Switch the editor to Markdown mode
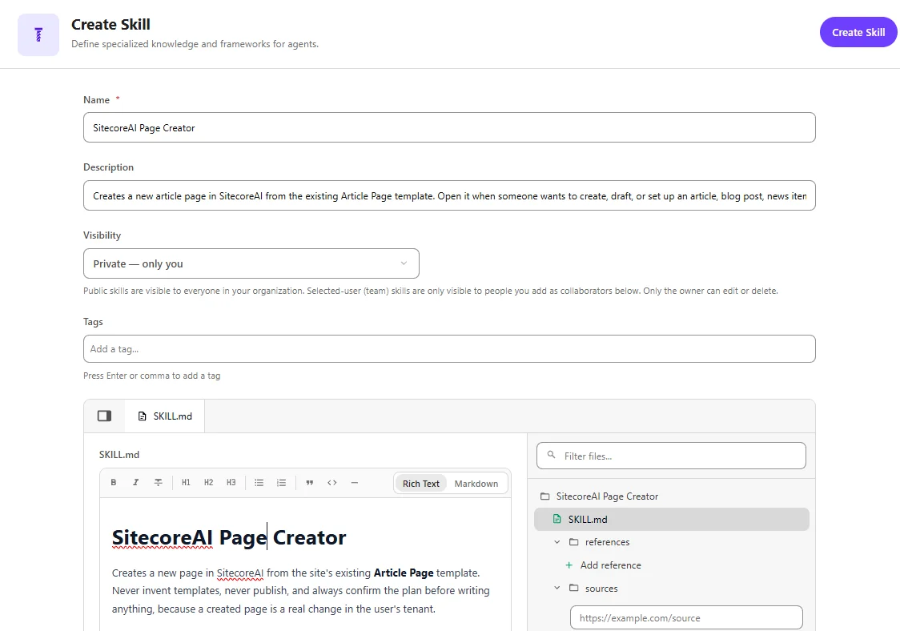This screenshot has width=900, height=631. (476, 484)
